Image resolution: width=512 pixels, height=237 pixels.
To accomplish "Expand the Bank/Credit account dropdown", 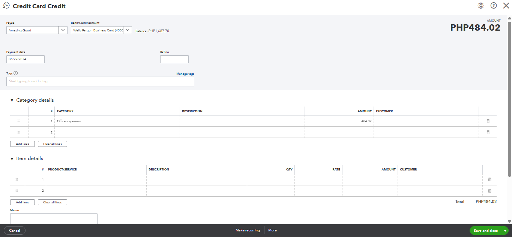I will click(x=128, y=30).
